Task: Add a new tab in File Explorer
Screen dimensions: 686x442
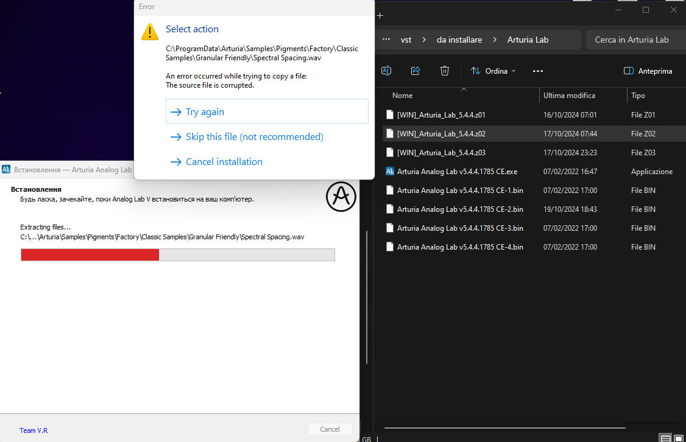Action: pos(380,16)
